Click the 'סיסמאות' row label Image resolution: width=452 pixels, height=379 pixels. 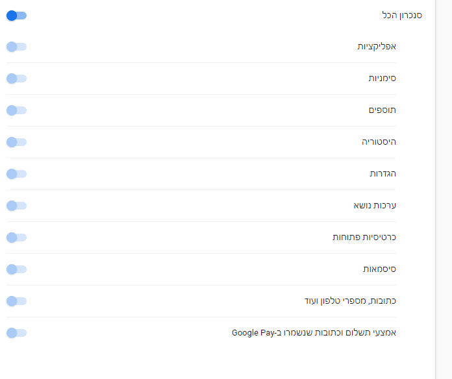[379, 269]
